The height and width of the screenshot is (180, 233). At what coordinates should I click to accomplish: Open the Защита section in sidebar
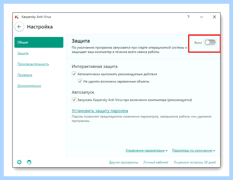click(23, 53)
